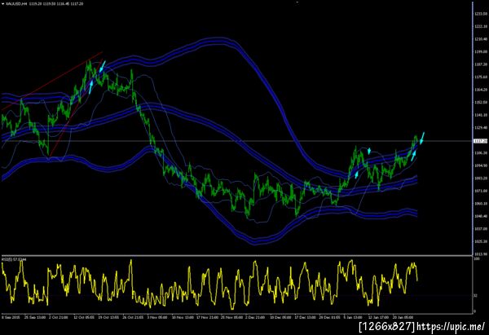
Task: Click the 1060.10 price scale label
Action: coord(481,204)
